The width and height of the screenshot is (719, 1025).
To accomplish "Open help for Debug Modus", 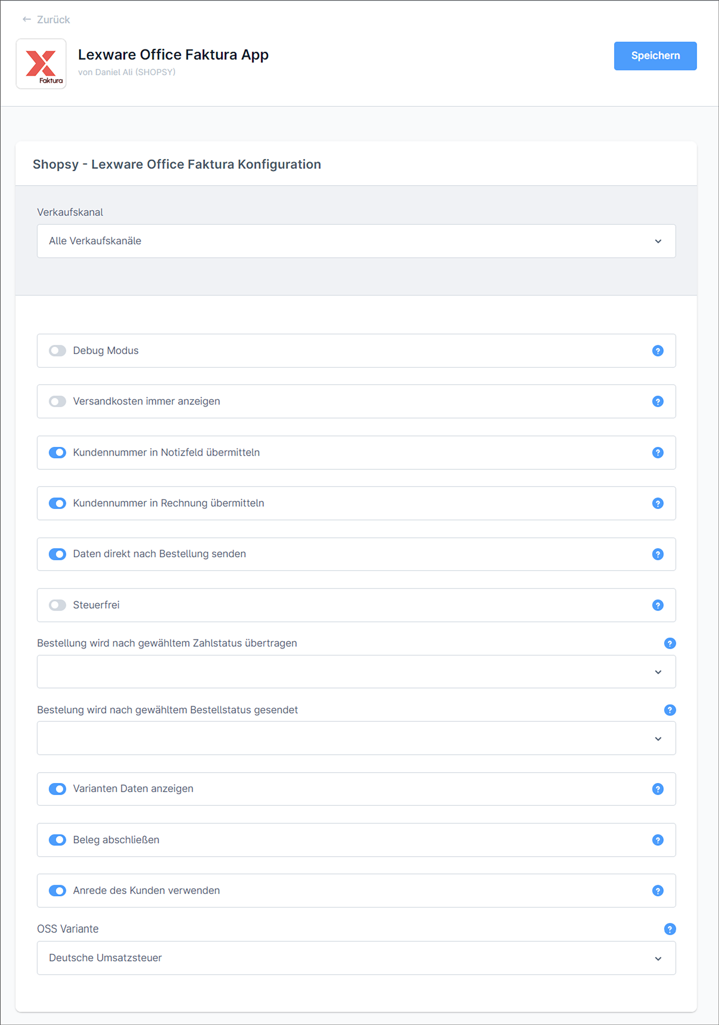I will click(x=658, y=350).
